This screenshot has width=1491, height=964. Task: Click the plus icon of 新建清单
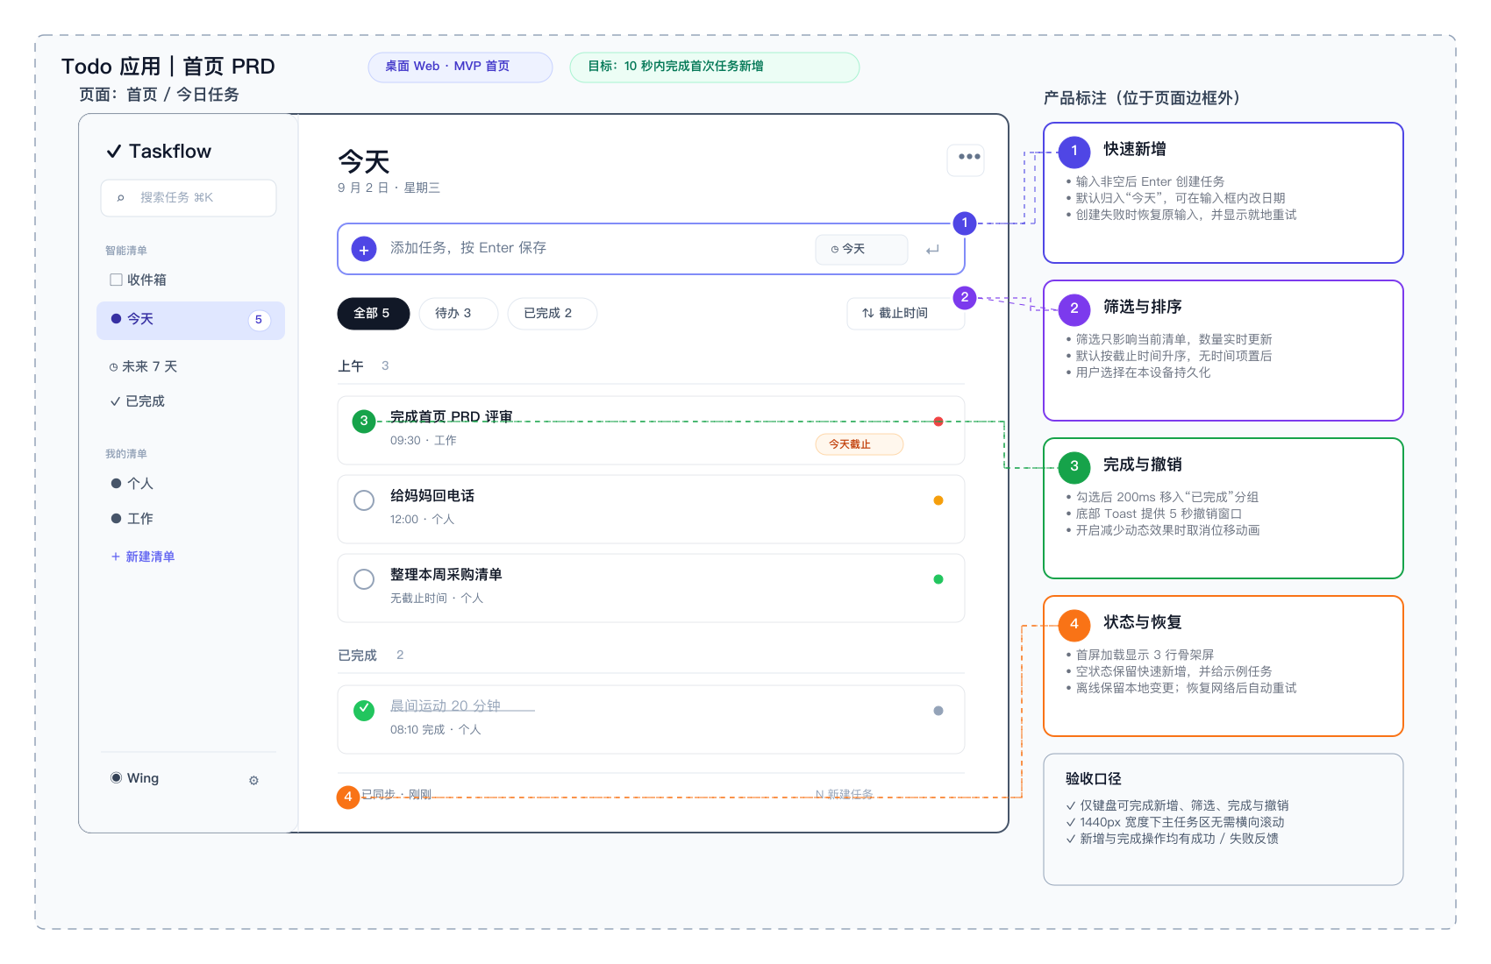[115, 556]
